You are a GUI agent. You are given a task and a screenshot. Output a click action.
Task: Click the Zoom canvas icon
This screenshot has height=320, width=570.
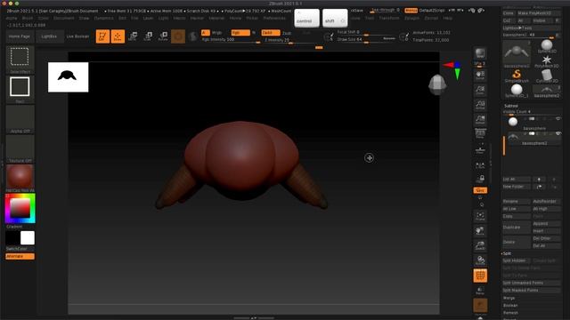pyautogui.click(x=480, y=91)
